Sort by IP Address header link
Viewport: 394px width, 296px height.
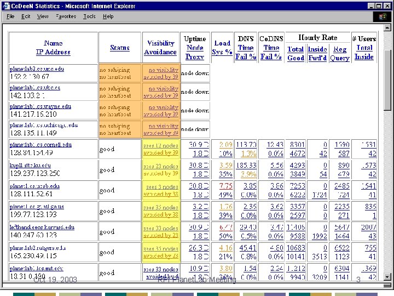(x=53, y=52)
